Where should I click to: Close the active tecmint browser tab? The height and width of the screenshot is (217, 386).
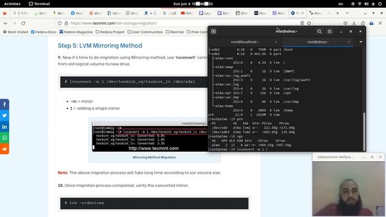coord(303,13)
